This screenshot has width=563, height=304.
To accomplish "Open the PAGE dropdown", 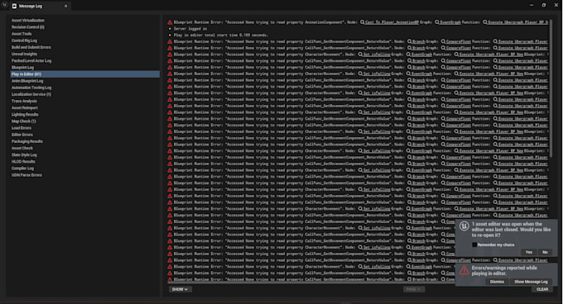I will 413,289.
